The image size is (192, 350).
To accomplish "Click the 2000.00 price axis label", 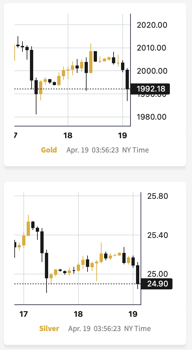I will pos(152,71).
